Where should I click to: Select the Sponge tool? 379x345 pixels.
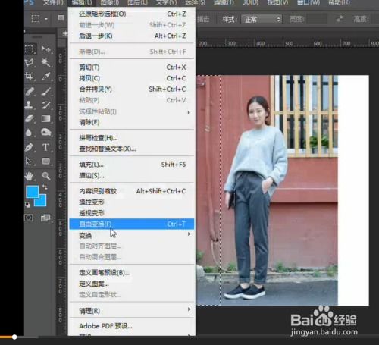click(46, 132)
